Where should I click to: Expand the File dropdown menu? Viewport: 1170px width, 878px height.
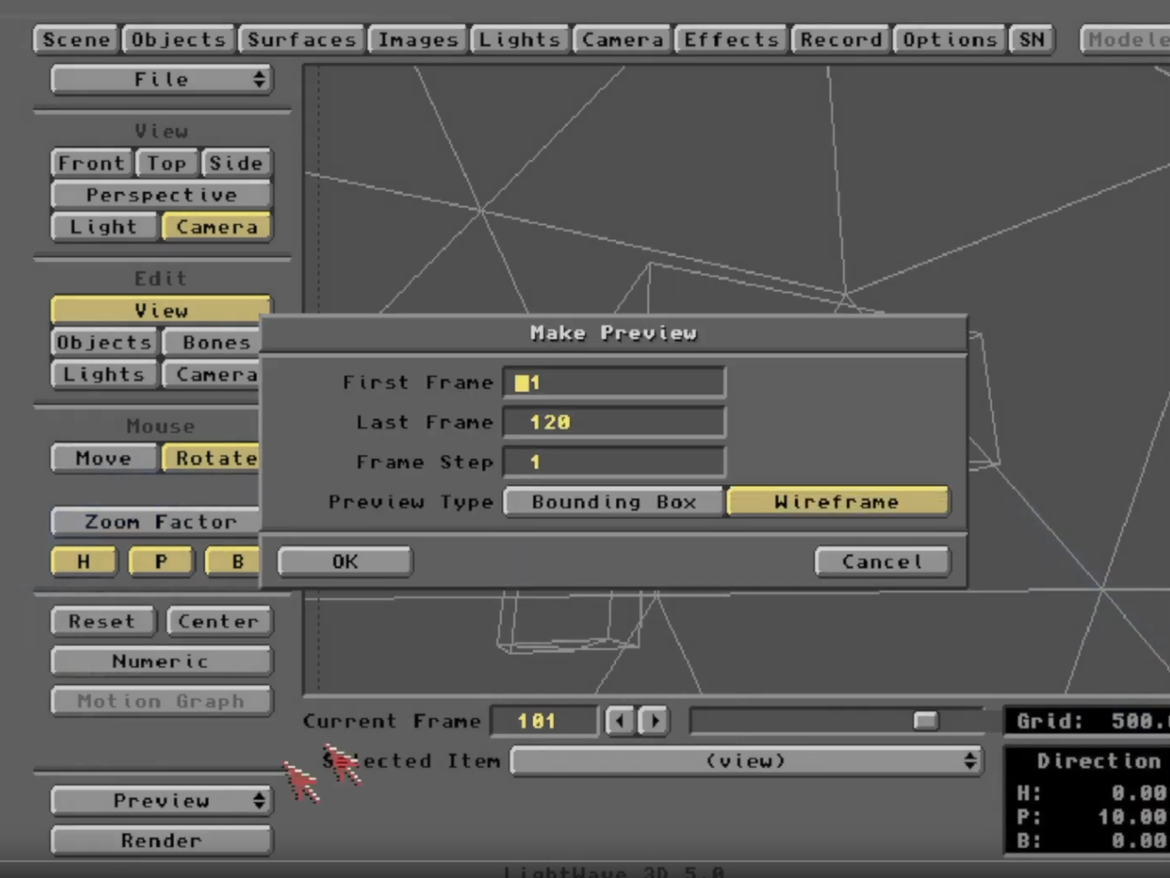(161, 80)
